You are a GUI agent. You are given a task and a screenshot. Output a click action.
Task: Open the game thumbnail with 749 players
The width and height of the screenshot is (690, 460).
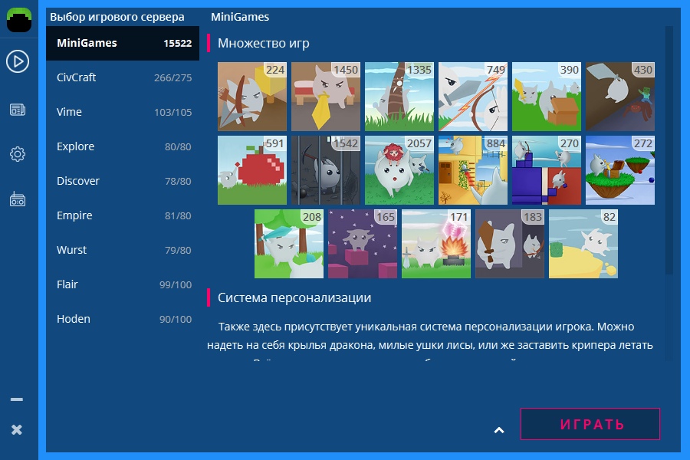click(x=473, y=97)
